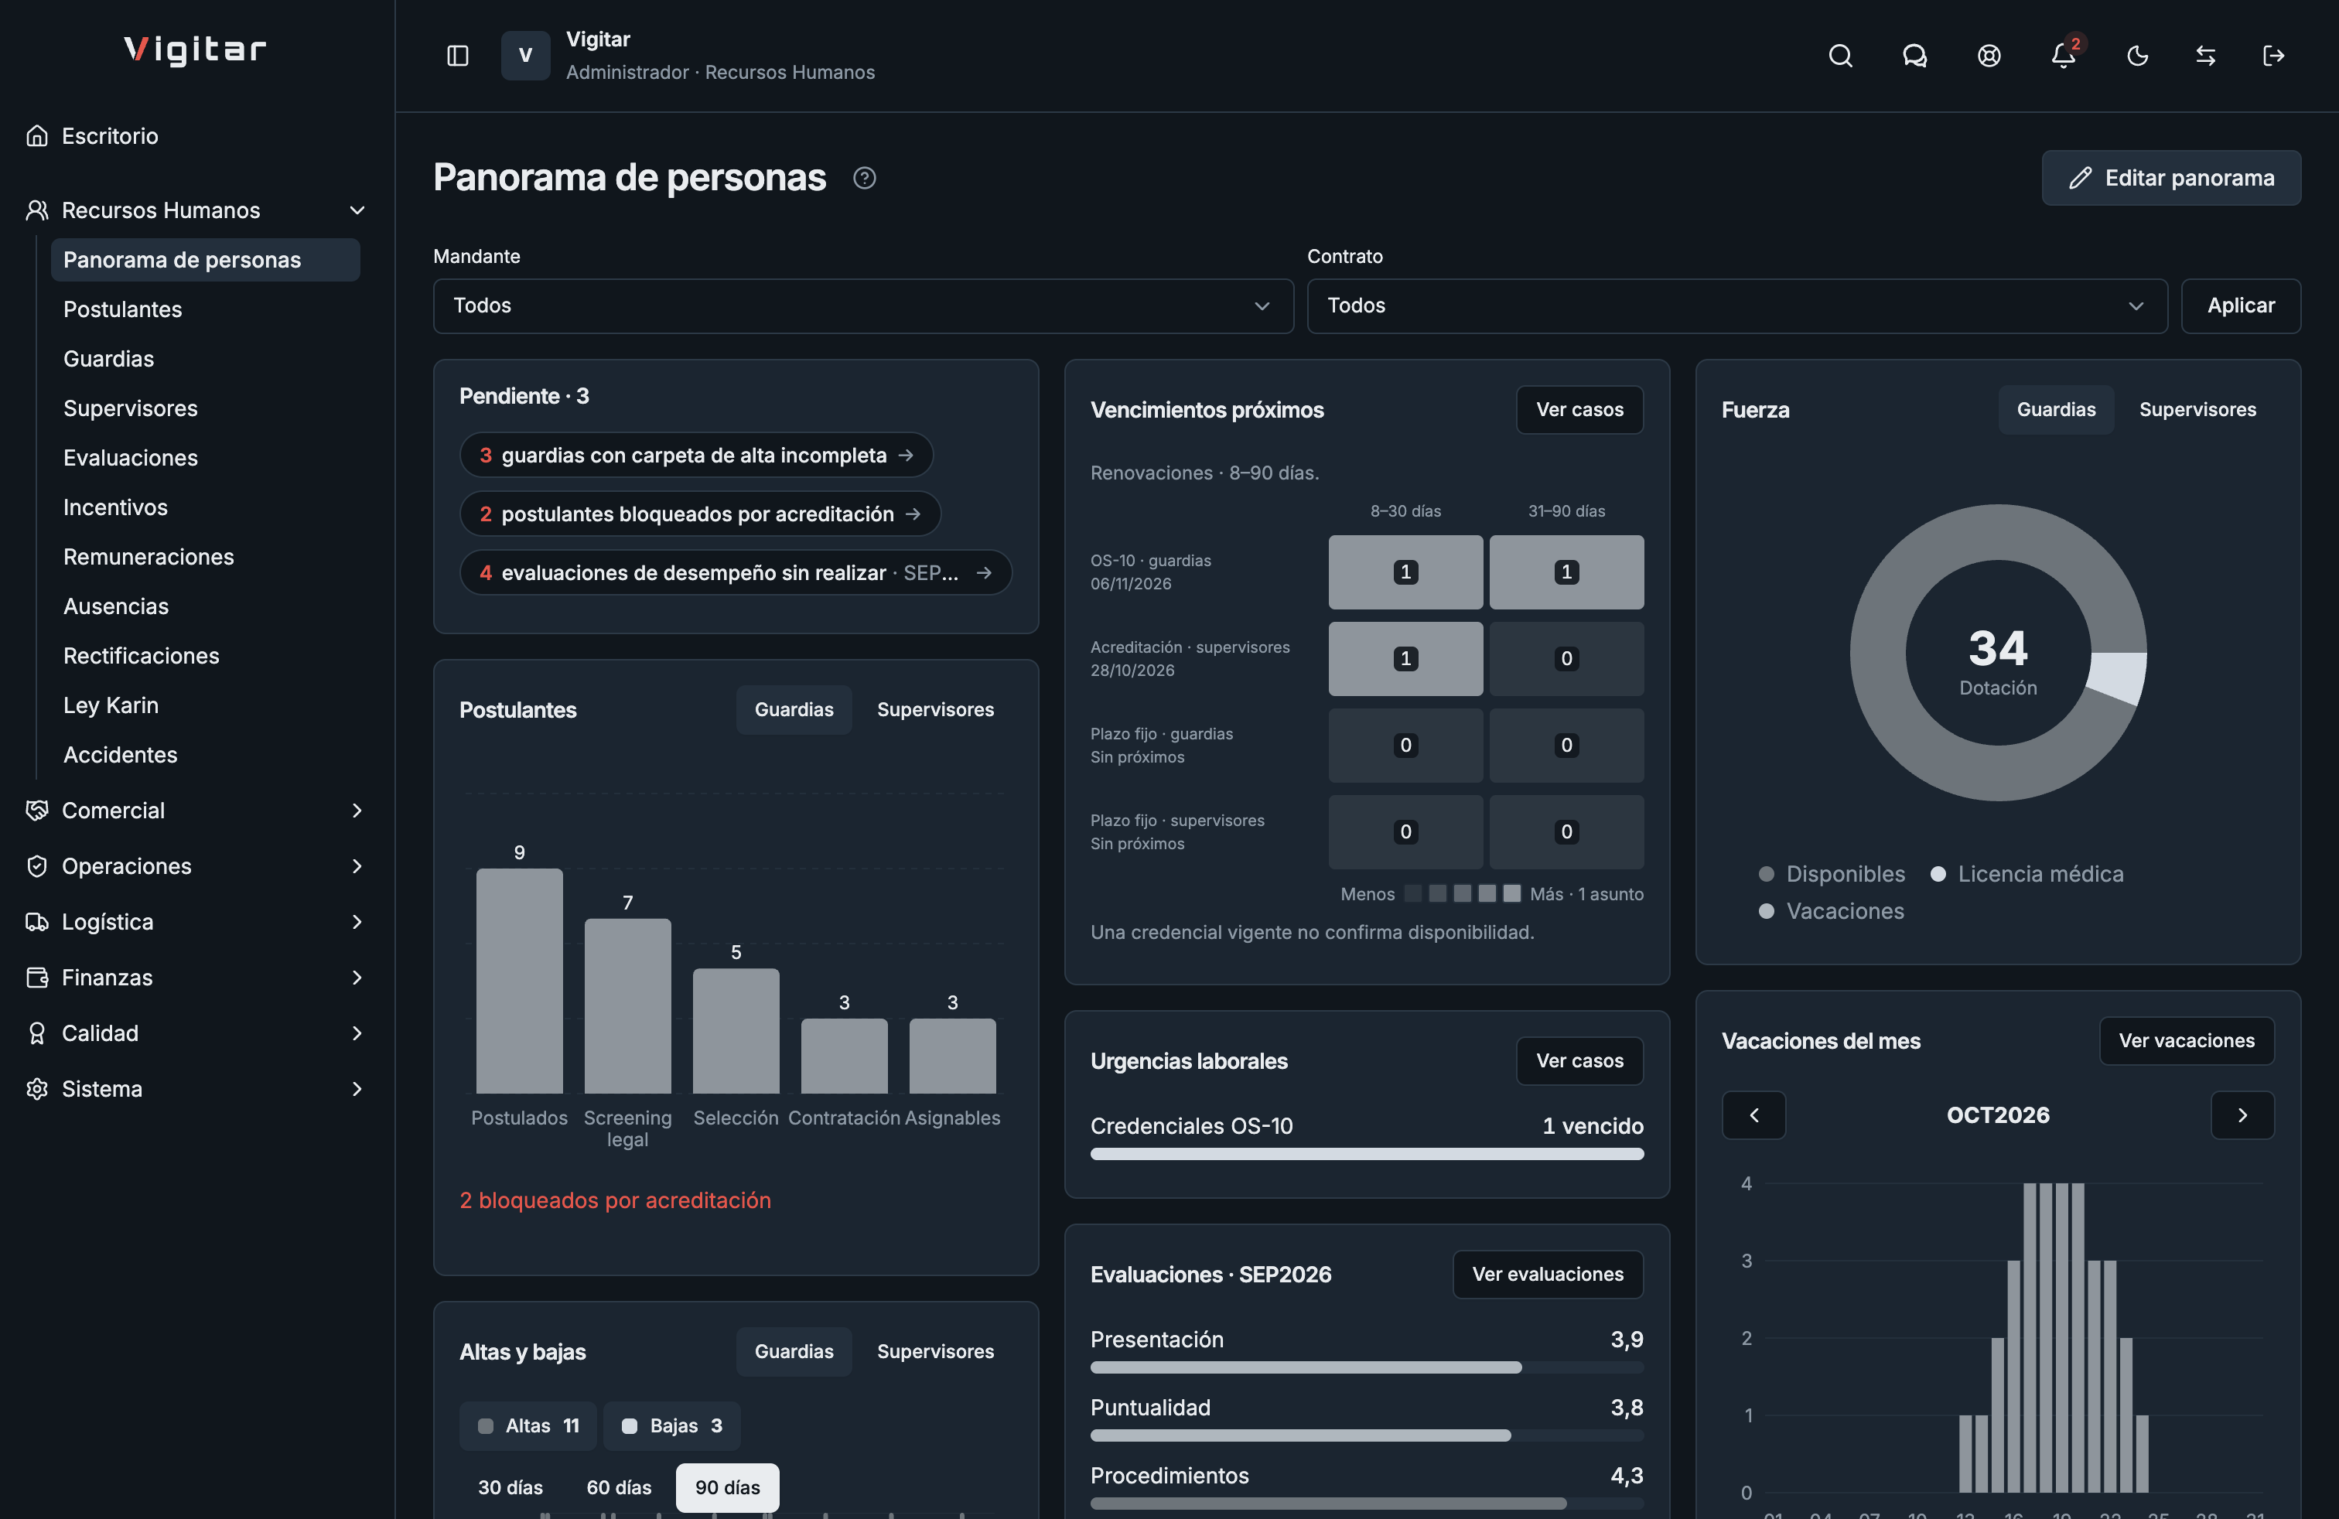Open Postulantes in sidebar

click(x=206, y=309)
